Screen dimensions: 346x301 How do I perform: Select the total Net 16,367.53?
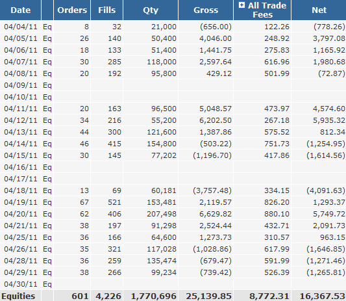click(x=322, y=296)
